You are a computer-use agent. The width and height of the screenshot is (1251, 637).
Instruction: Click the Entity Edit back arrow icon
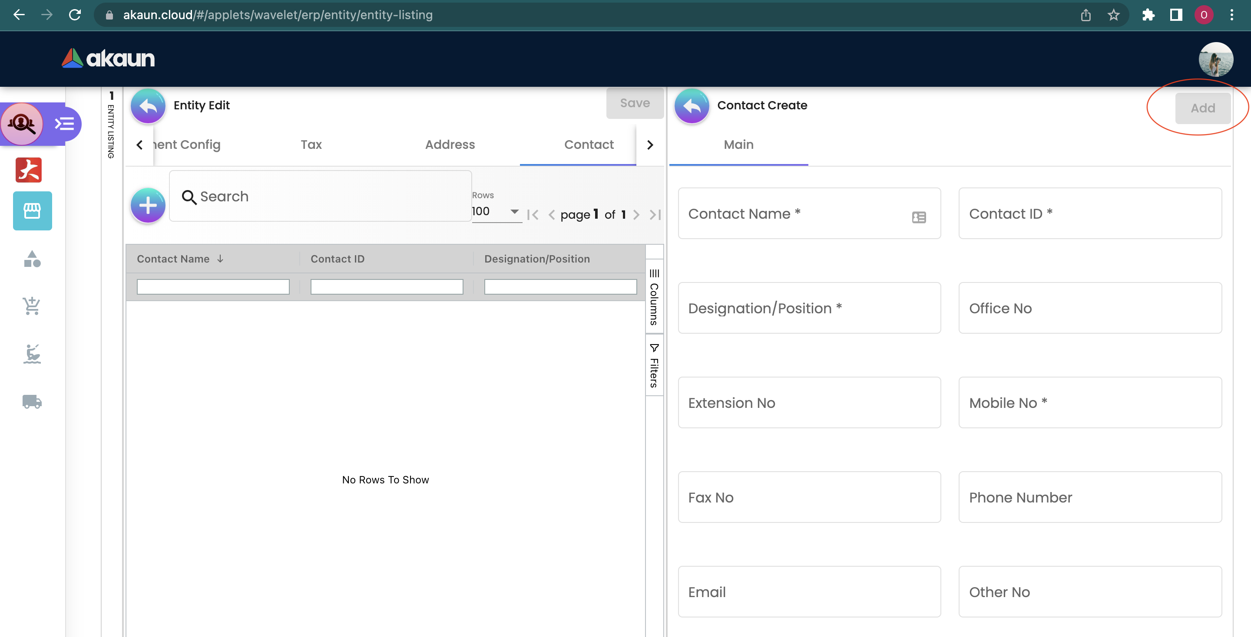[148, 106]
